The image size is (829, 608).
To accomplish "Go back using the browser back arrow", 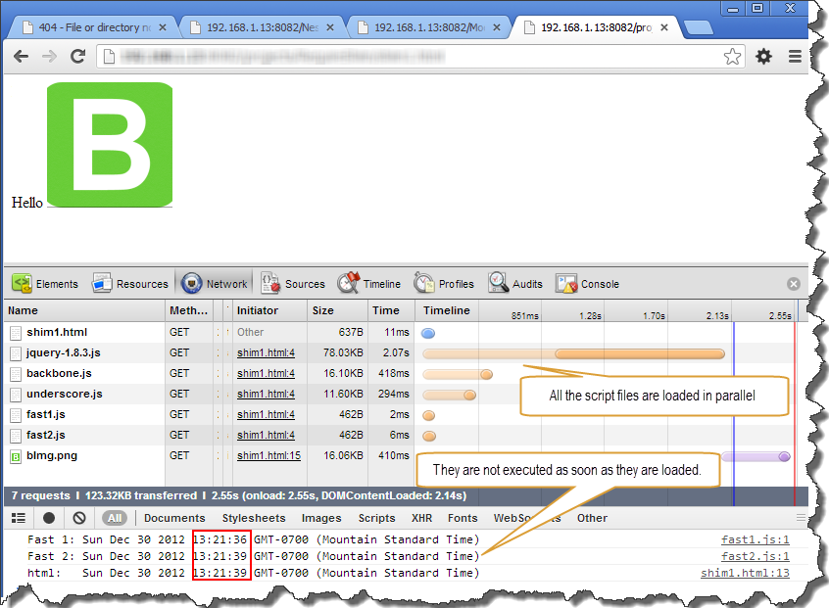I will click(22, 57).
